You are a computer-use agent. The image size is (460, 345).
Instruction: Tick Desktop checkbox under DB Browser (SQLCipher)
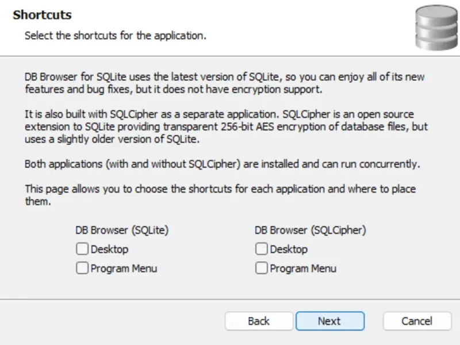click(x=262, y=249)
